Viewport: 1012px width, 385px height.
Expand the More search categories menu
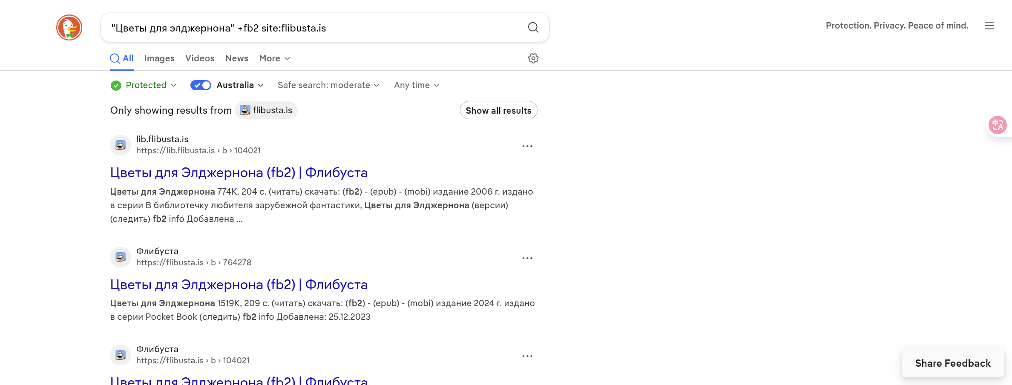[274, 58]
